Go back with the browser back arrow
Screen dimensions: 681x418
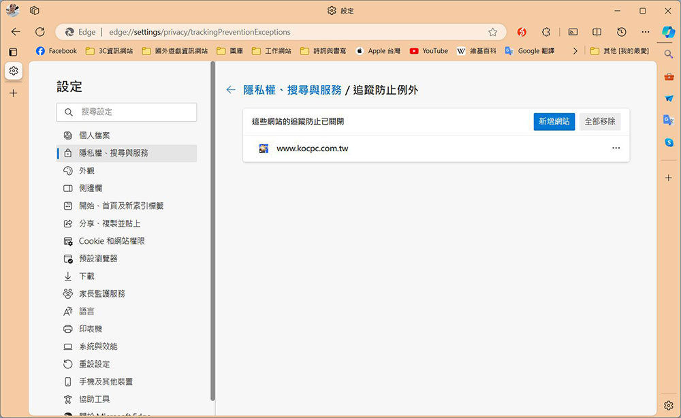pyautogui.click(x=16, y=32)
